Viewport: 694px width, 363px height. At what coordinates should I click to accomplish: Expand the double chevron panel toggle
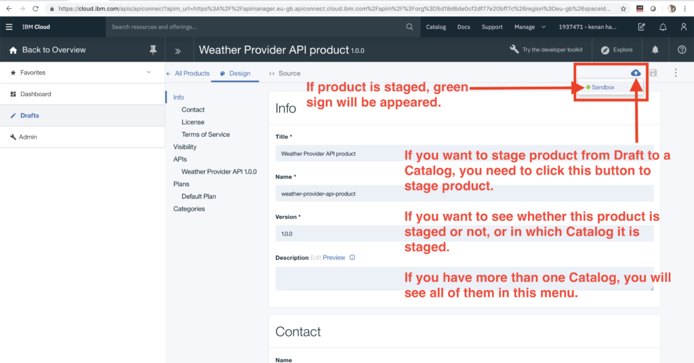(178, 51)
